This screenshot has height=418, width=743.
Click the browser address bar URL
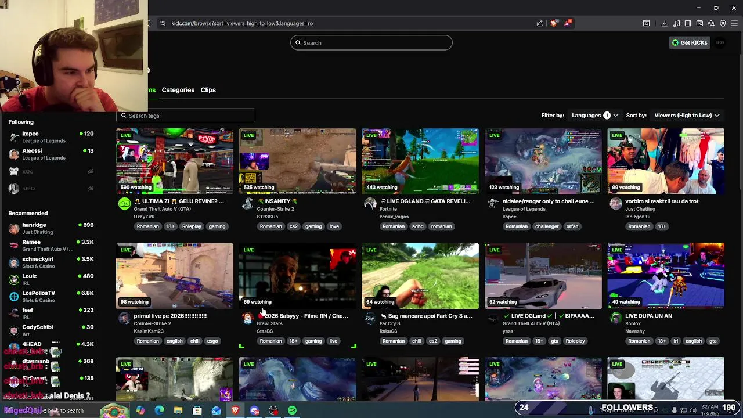point(242,23)
